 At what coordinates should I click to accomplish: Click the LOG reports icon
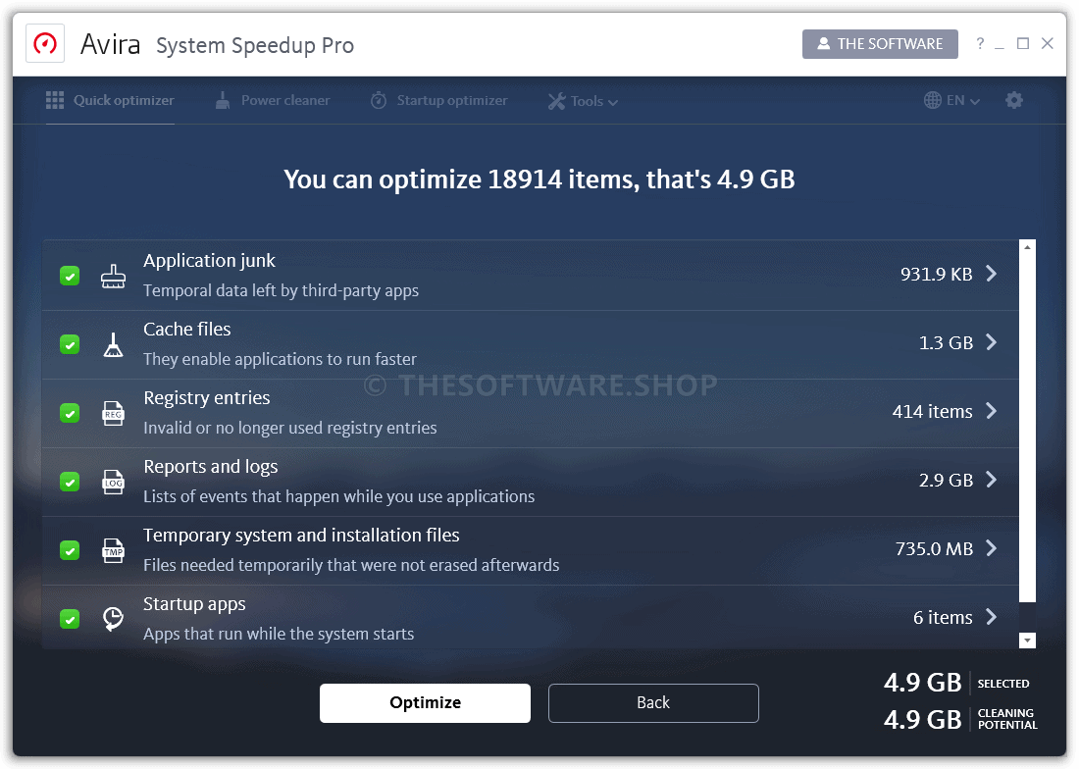point(113,483)
